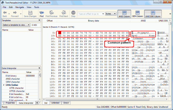Click the Save Changes floppy icon
The image size is (173, 110).
click(x=30, y=13)
